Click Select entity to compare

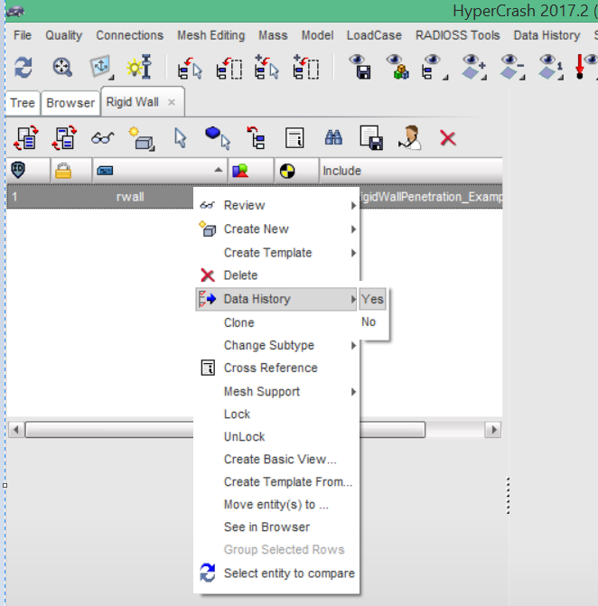click(276, 573)
